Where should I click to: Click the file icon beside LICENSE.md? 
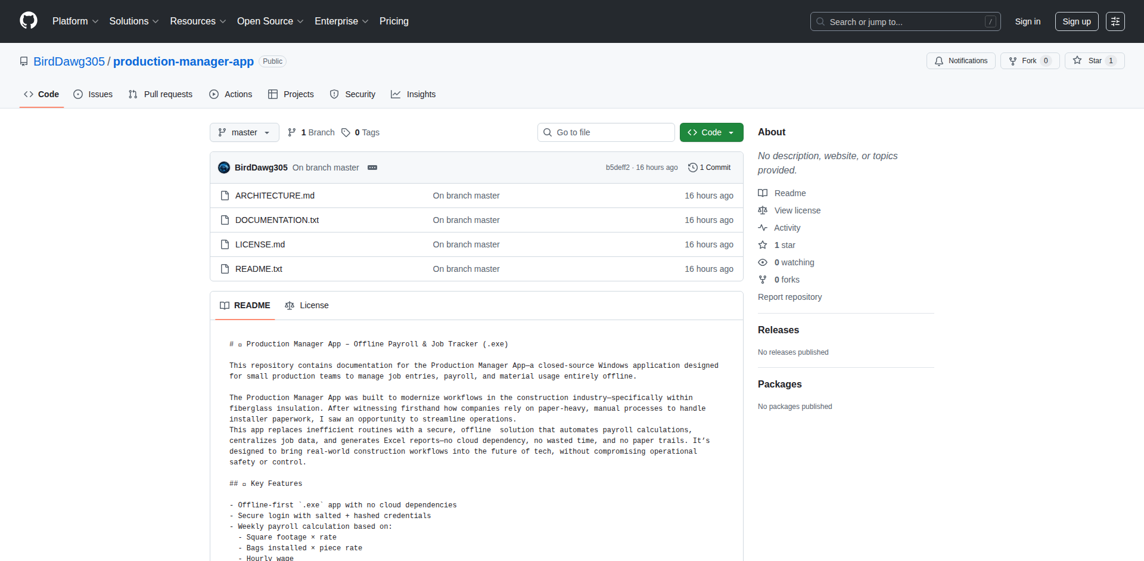225,244
